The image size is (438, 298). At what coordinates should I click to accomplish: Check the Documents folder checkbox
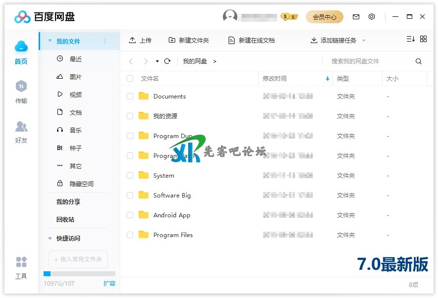pyautogui.click(x=130, y=97)
